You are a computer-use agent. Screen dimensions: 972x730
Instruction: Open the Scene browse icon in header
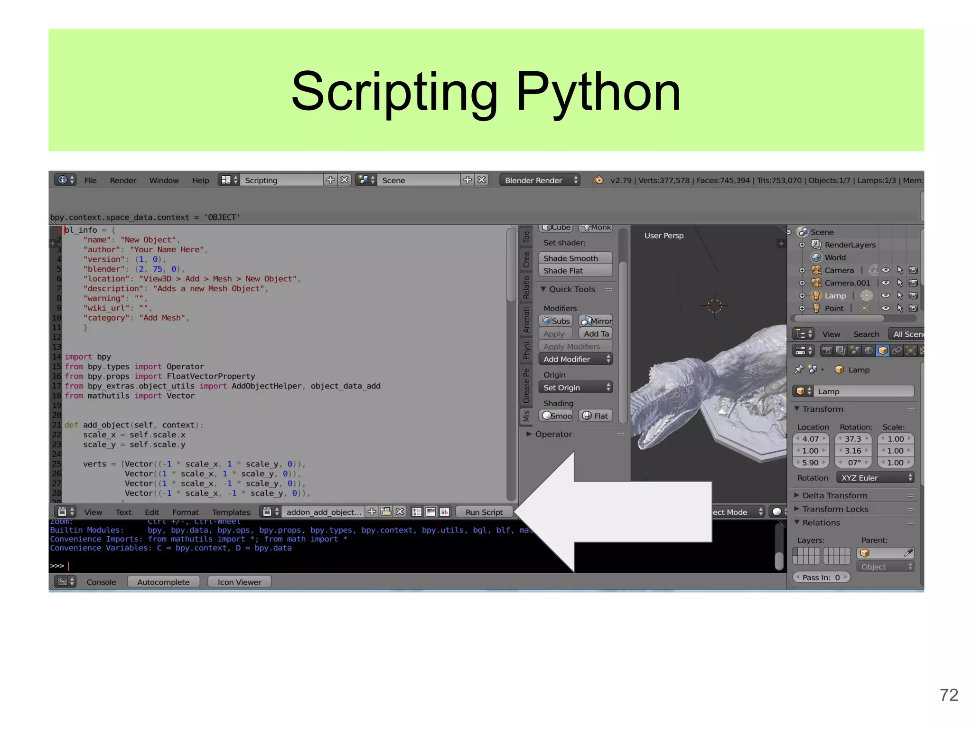(x=366, y=180)
